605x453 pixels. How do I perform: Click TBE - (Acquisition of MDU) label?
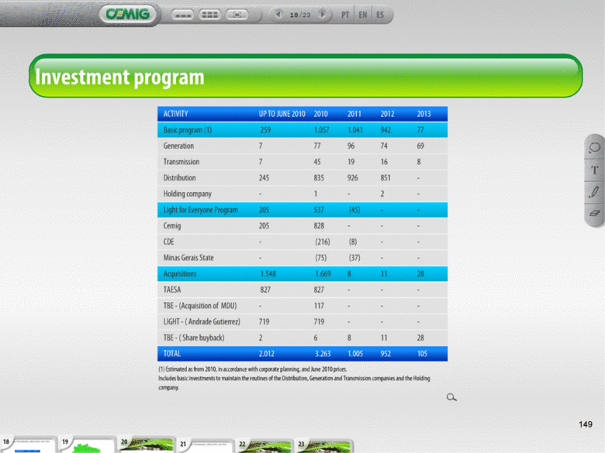pos(200,306)
